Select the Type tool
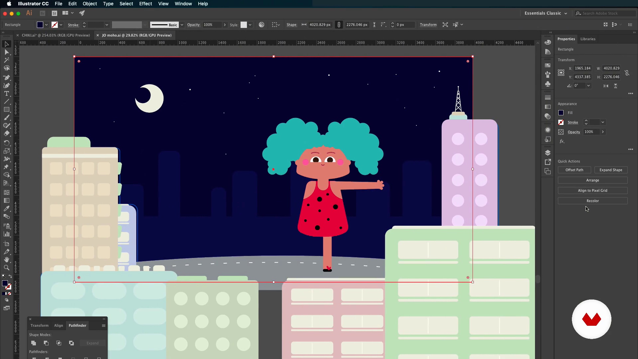638x359 pixels. click(6, 94)
